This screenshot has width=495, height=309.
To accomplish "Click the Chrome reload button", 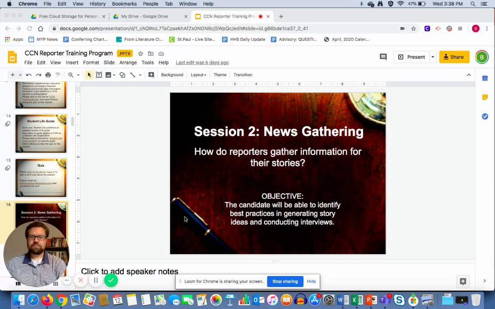I will click(x=29, y=29).
